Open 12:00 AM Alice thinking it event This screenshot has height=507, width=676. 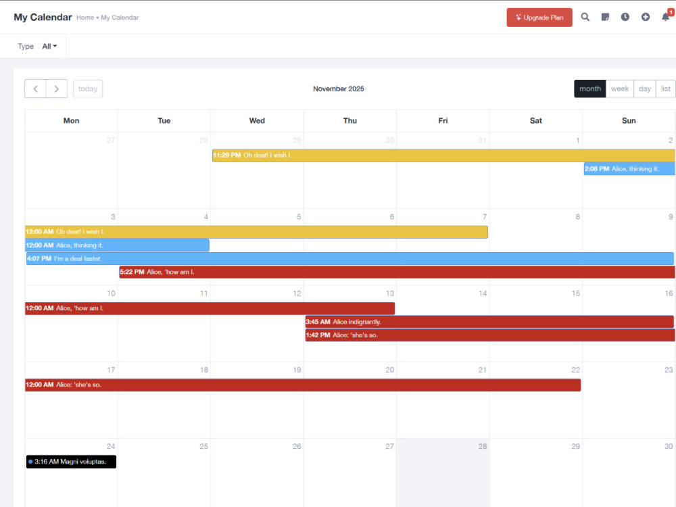(117, 245)
